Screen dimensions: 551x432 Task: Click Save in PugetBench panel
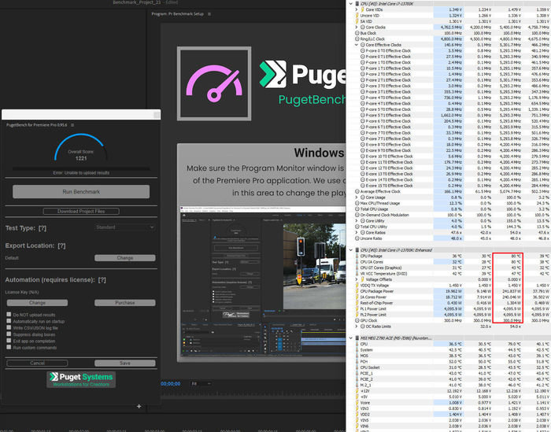coord(124,364)
